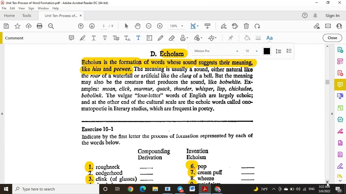Choose the selection arrow tool

[x=127, y=26]
